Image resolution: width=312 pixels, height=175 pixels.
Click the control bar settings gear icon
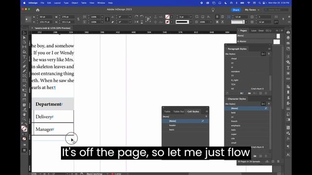pyautogui.click(x=289, y=17)
